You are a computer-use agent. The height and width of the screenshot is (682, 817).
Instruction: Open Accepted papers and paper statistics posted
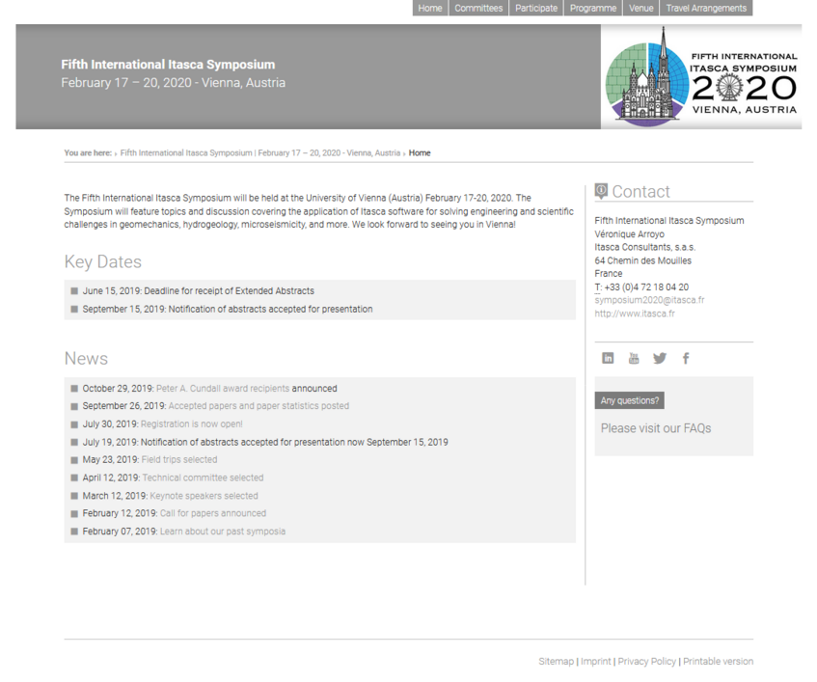point(259,406)
